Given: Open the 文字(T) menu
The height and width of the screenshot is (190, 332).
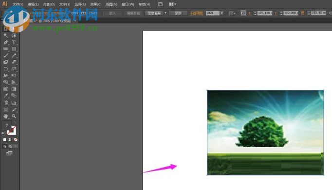Looking at the screenshot, I should (x=65, y=4).
